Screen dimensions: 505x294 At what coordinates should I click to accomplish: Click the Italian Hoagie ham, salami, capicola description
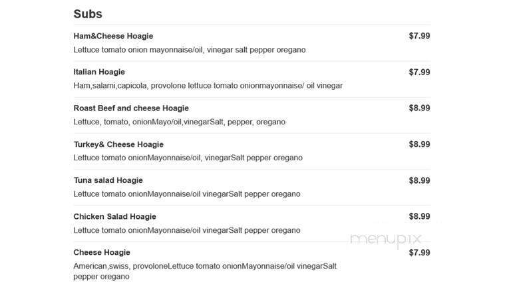coord(208,86)
